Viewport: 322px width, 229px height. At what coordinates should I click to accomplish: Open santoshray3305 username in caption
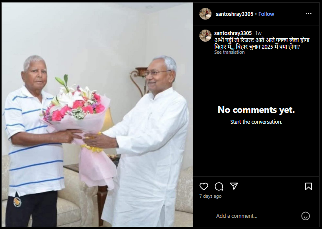(x=233, y=33)
